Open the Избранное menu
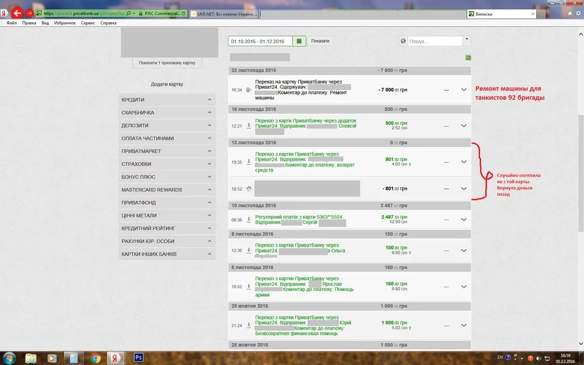Image resolution: width=584 pixels, height=365 pixels. (x=65, y=23)
